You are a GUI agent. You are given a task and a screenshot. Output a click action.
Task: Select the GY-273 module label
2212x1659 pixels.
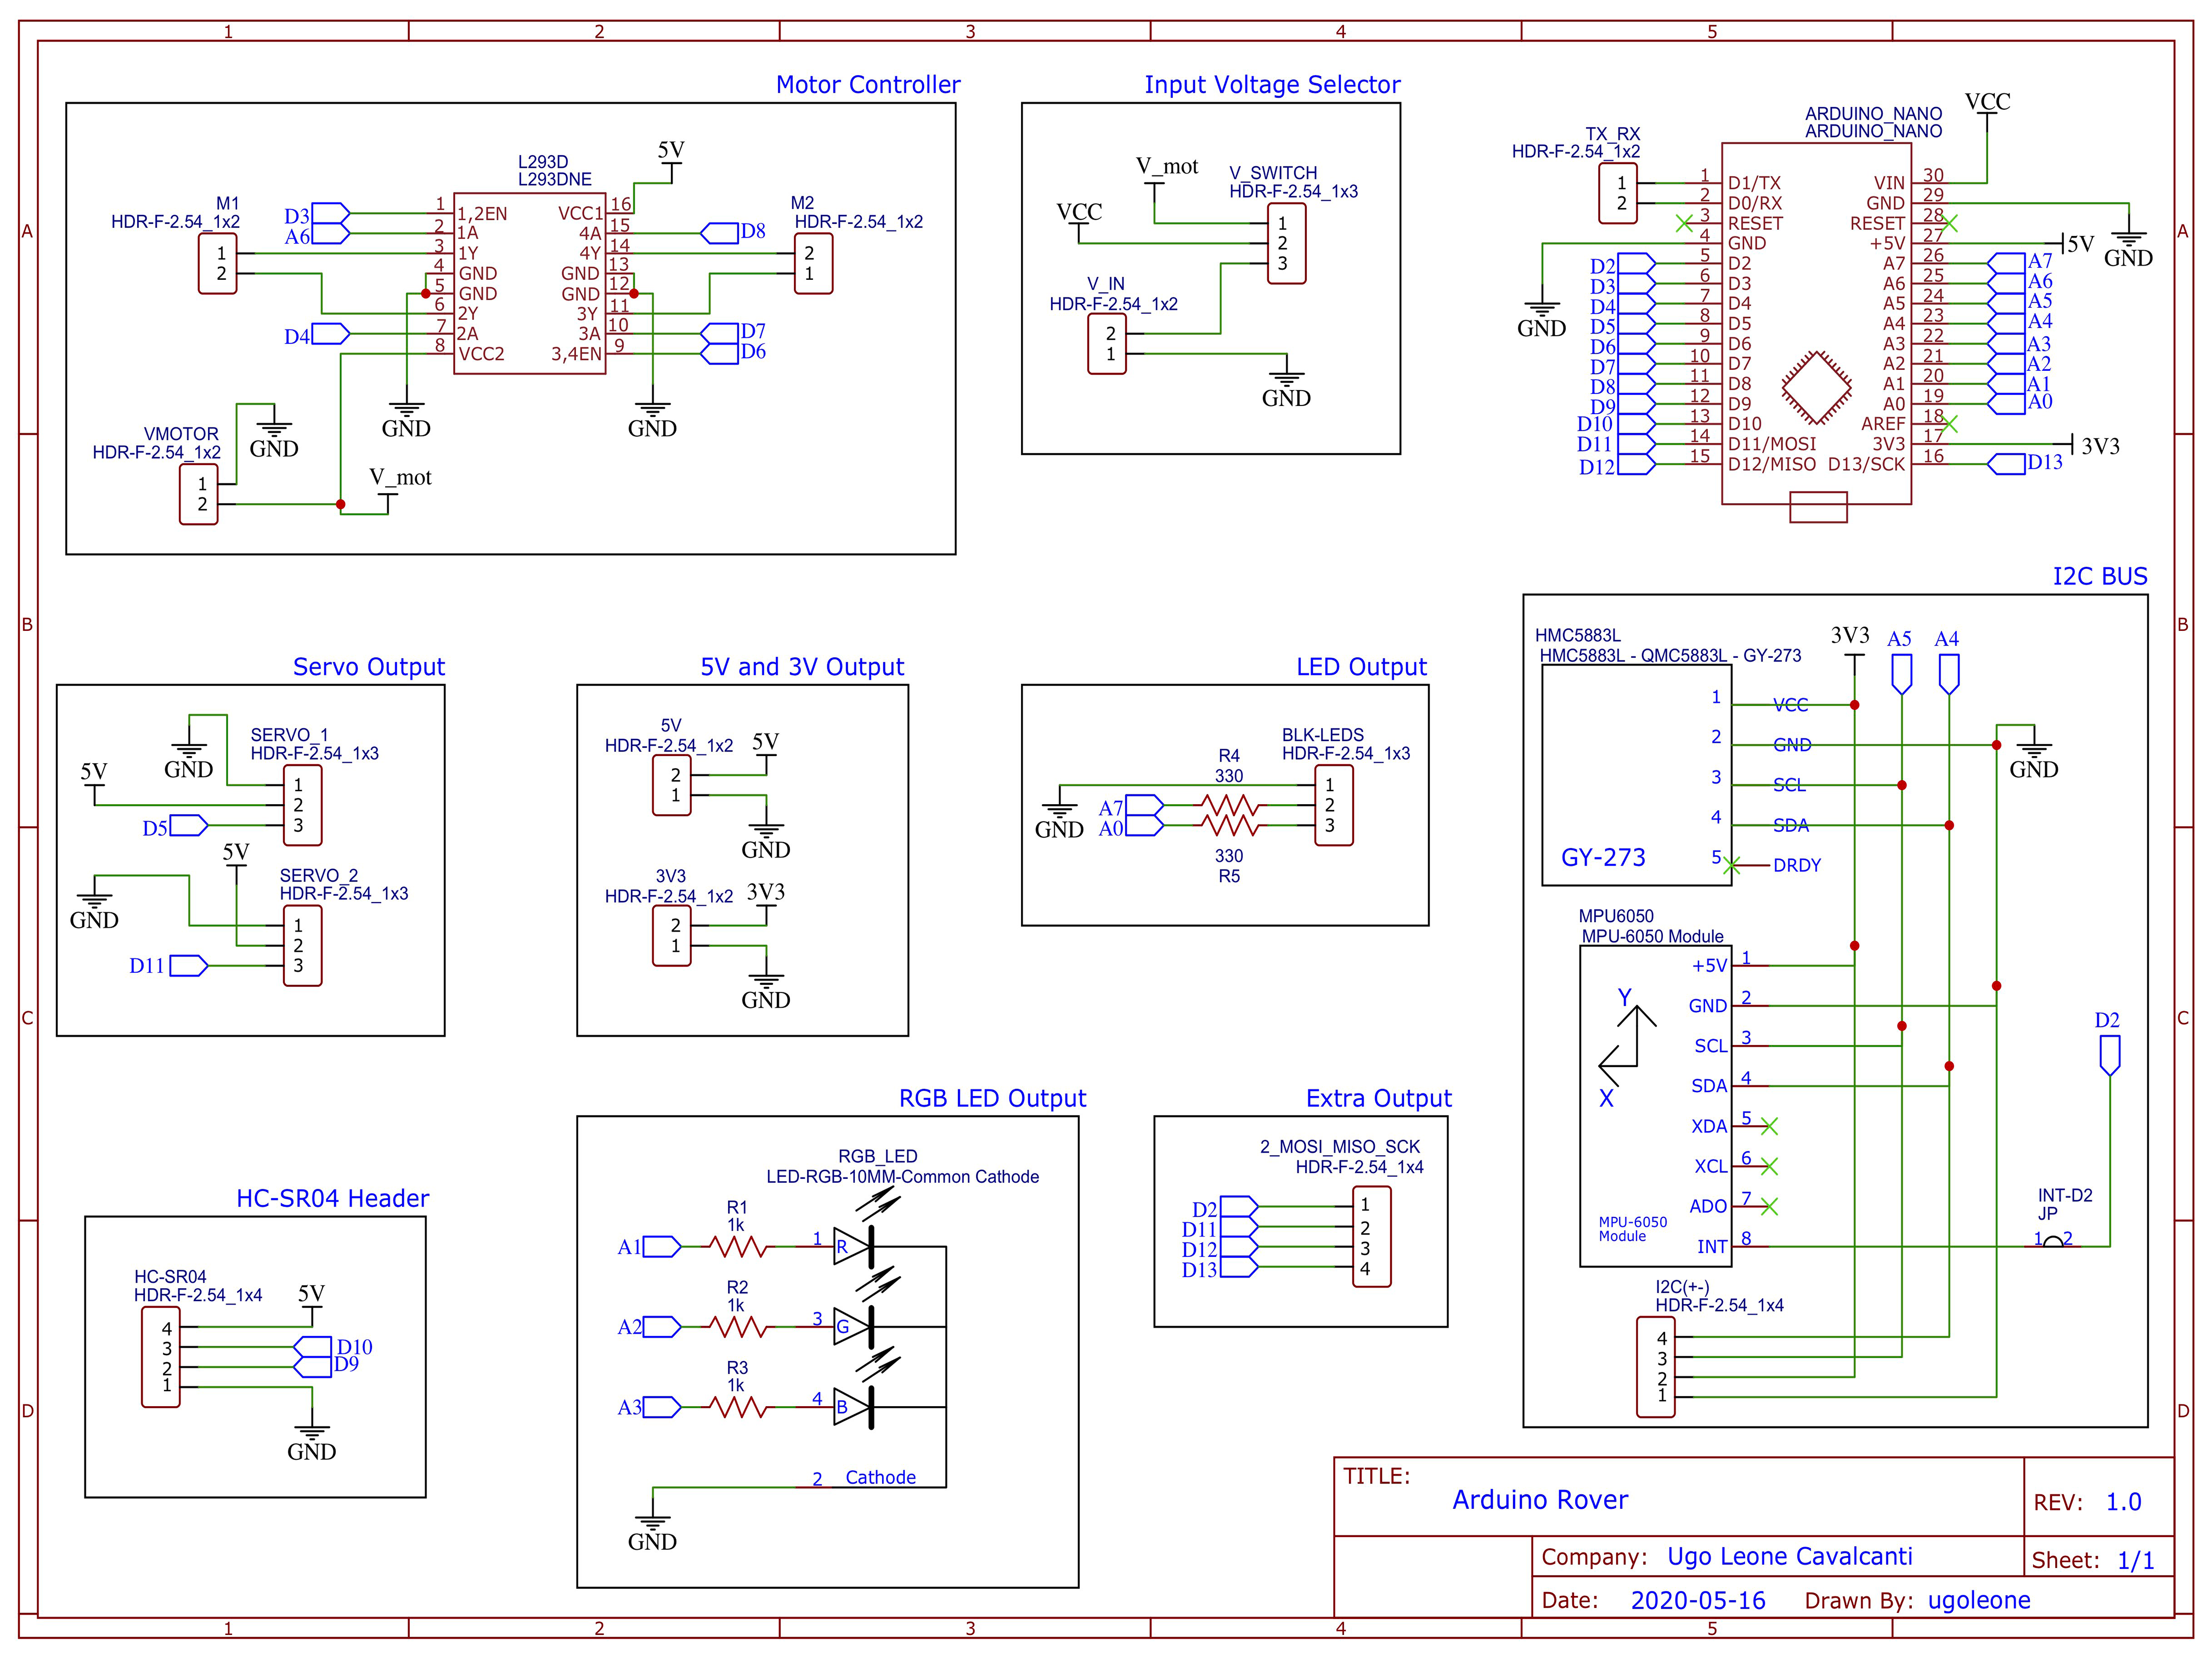(1603, 857)
